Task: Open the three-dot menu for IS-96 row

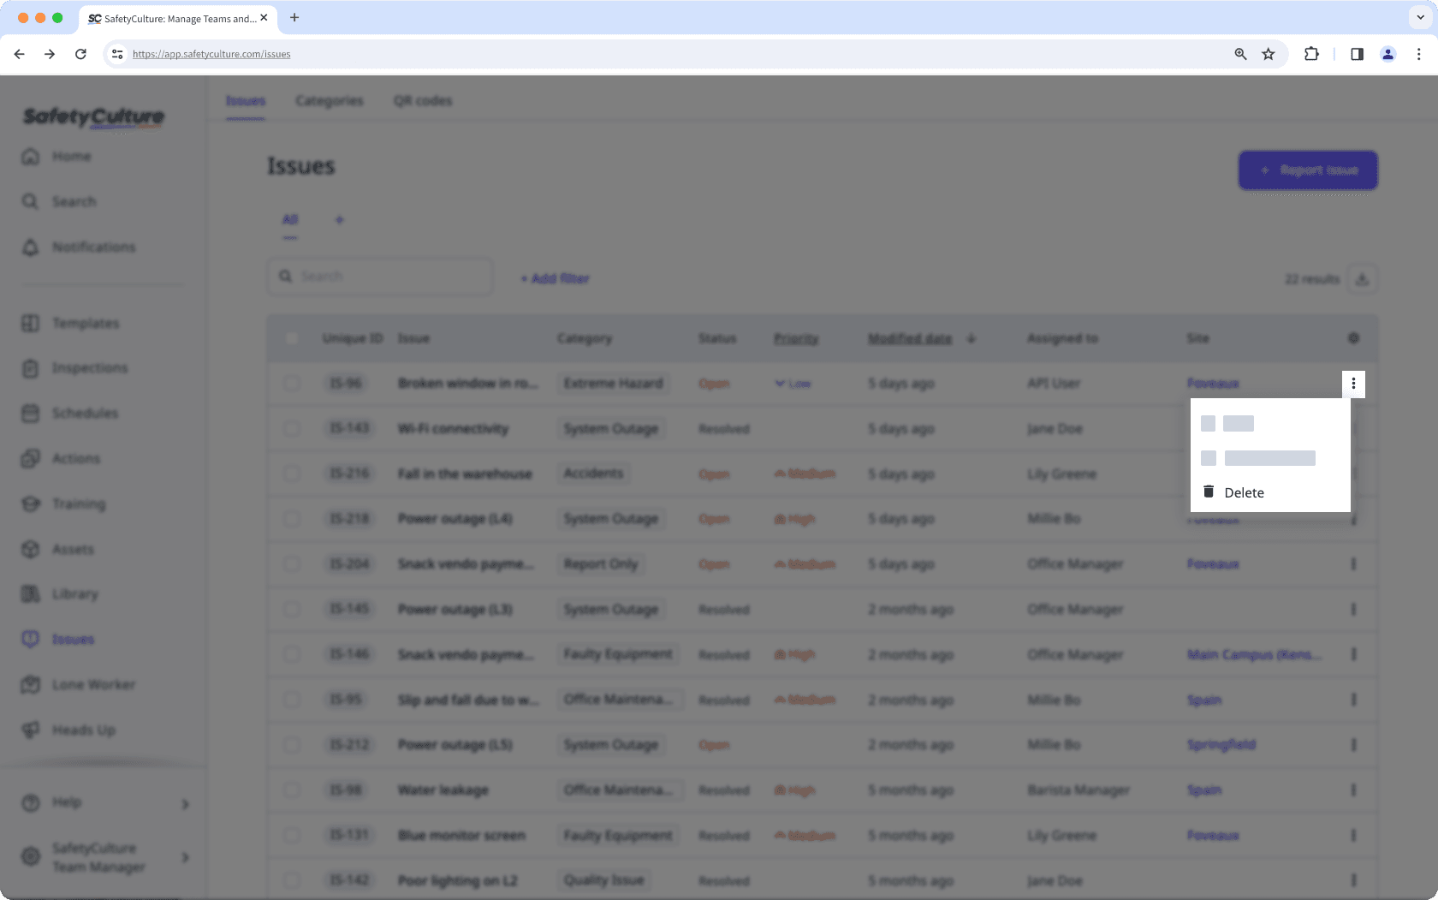Action: point(1353,384)
